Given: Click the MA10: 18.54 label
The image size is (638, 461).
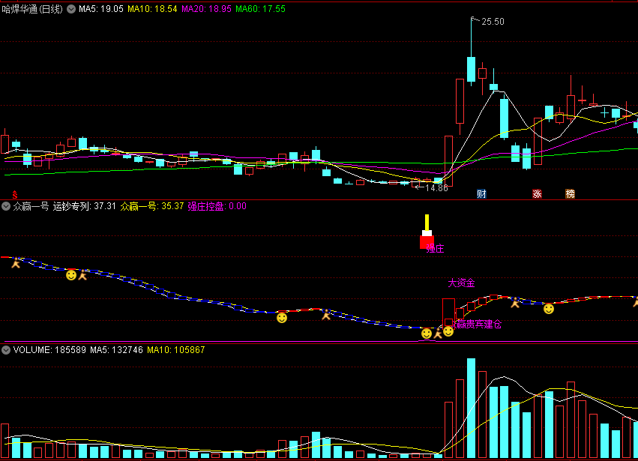Looking at the screenshot, I should click(x=152, y=9).
